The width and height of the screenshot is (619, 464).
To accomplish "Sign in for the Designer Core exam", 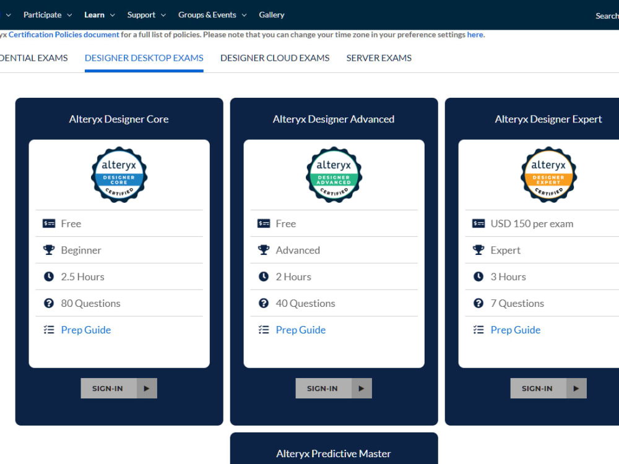I will [x=119, y=389].
